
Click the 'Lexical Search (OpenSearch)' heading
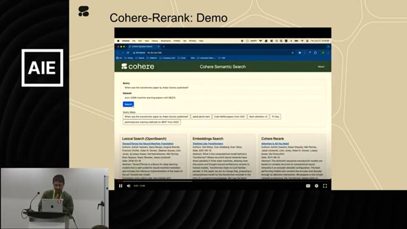click(x=144, y=139)
